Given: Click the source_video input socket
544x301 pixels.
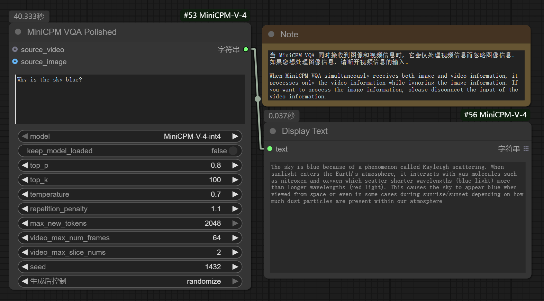Looking at the screenshot, I should (x=15, y=49).
